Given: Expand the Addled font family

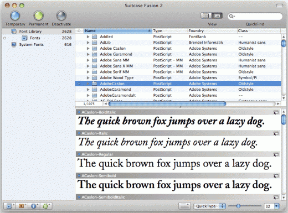Looking at the screenshot, I should click(88, 37).
